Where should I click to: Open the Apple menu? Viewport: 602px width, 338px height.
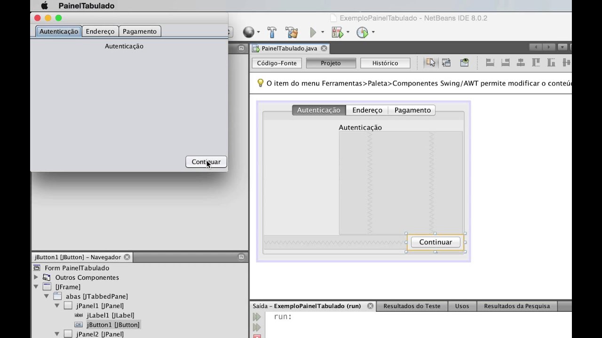[x=45, y=6]
